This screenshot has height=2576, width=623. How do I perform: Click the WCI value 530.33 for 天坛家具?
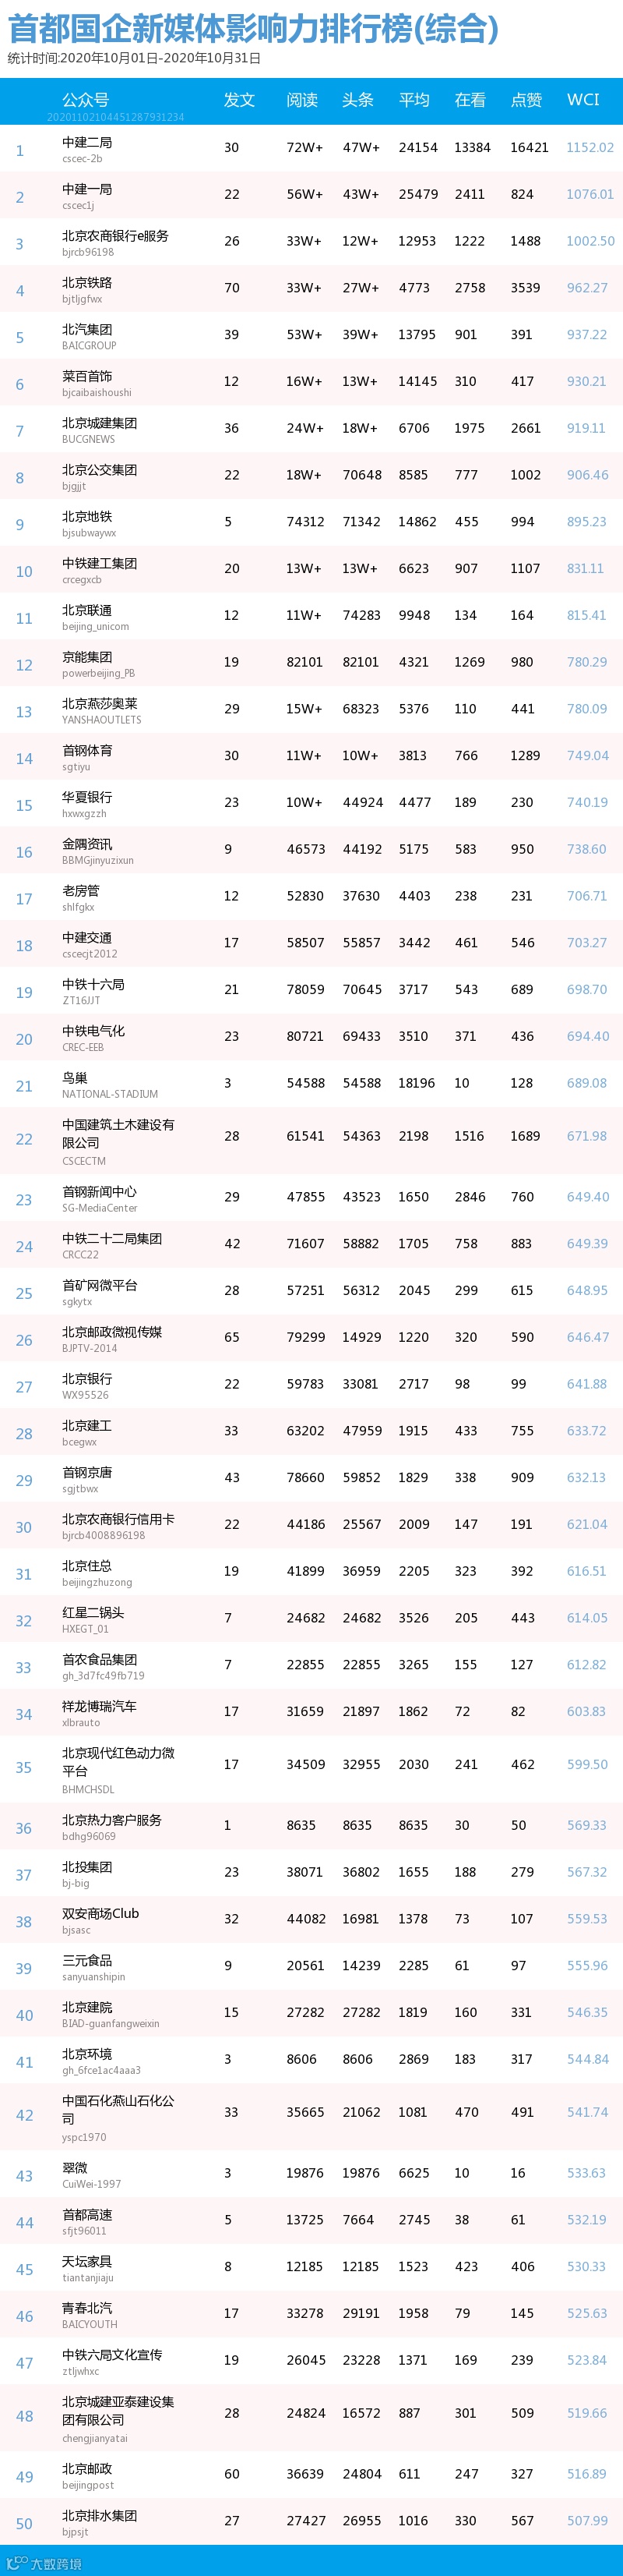pos(587,2267)
